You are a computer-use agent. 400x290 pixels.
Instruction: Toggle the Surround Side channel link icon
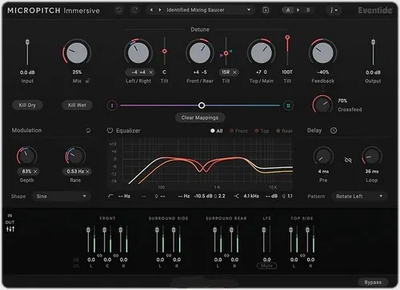(169, 256)
